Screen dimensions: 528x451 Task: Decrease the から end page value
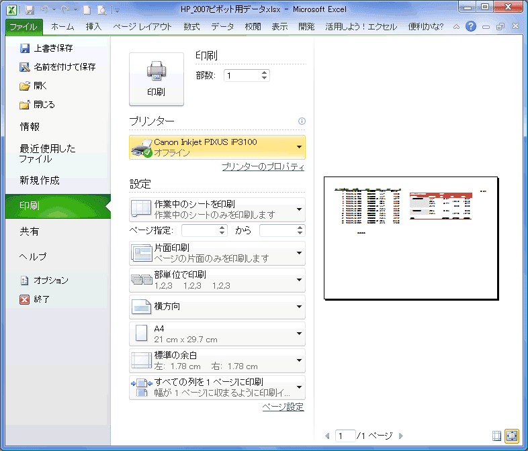300,234
